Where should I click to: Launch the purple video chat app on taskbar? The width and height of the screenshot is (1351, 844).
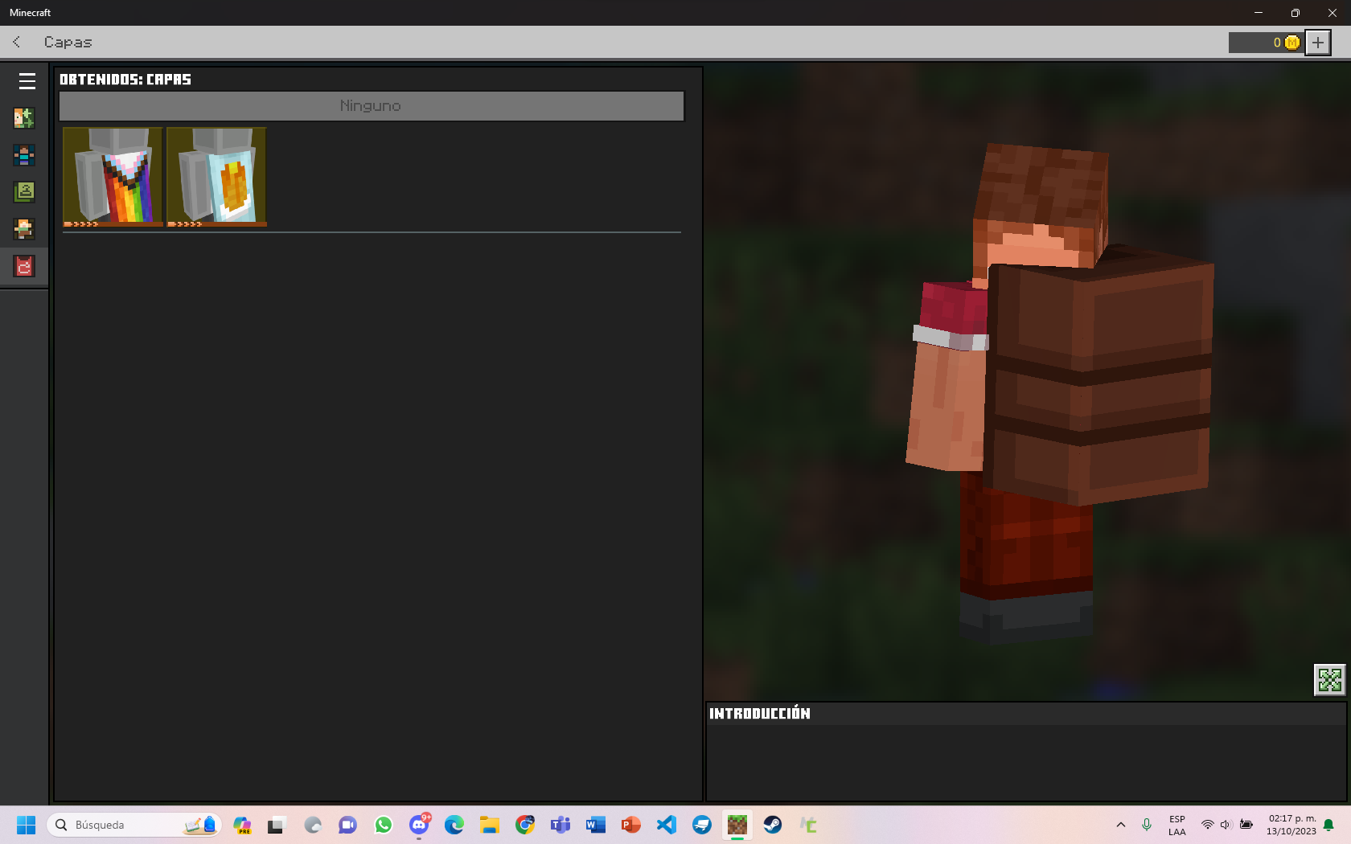(x=347, y=825)
